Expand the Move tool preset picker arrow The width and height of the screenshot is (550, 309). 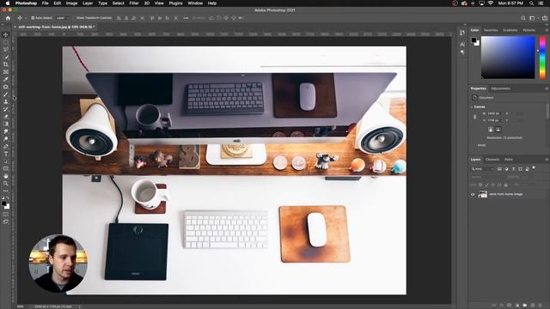pos(25,18)
